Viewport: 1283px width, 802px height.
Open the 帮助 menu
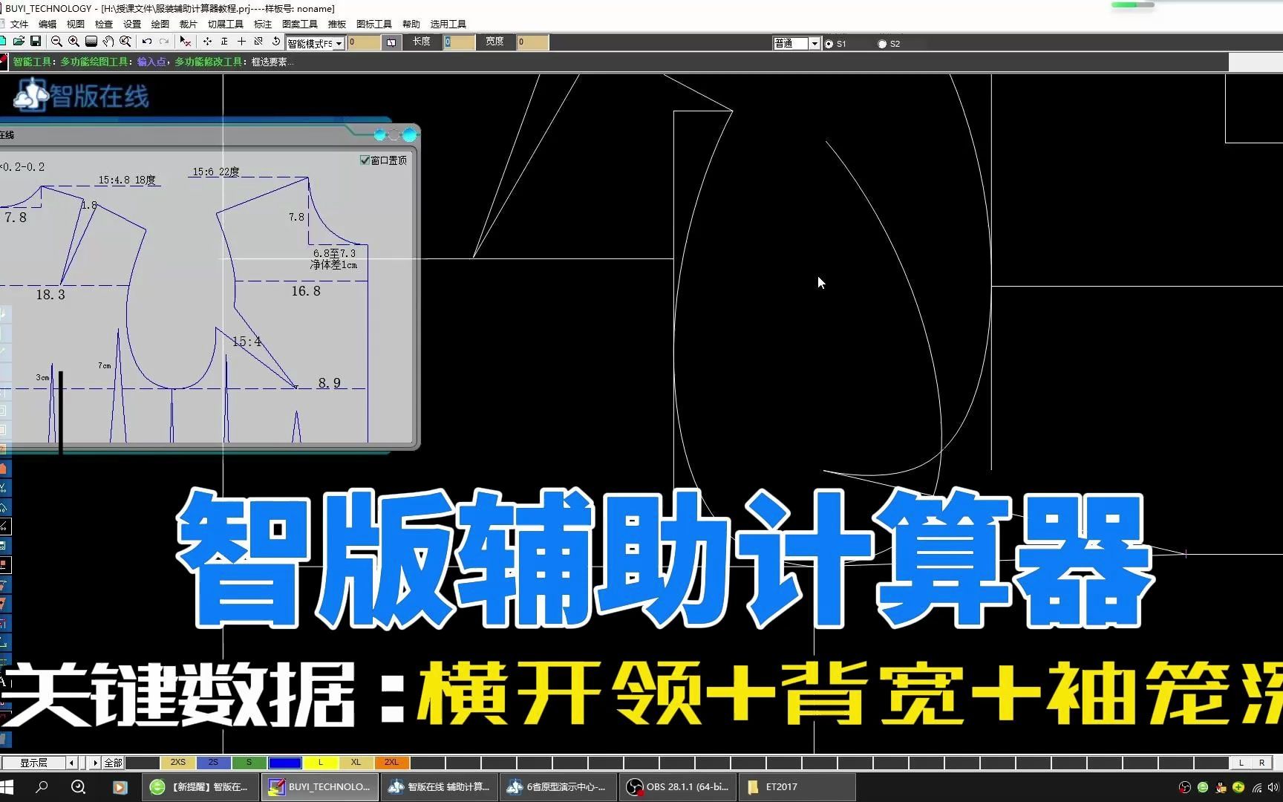[x=411, y=24]
